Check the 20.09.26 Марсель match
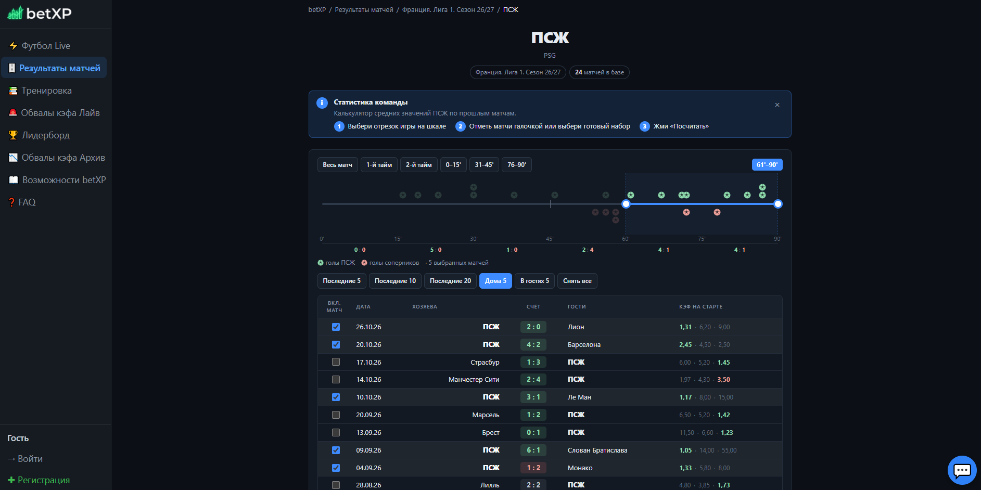 click(336, 415)
